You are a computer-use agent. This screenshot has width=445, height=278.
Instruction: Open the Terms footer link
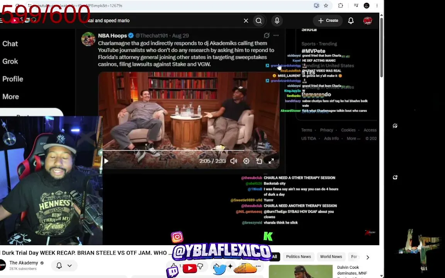point(306,130)
